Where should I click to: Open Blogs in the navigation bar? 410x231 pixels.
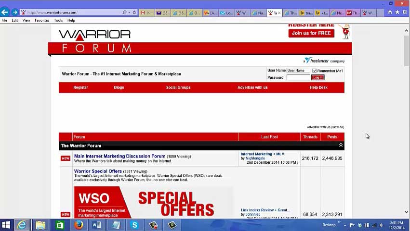pyautogui.click(x=119, y=87)
